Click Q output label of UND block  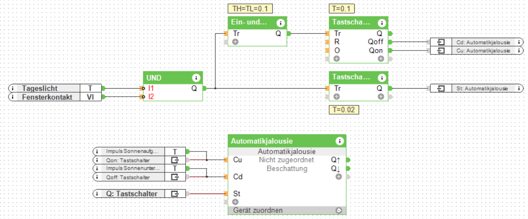tap(194, 88)
